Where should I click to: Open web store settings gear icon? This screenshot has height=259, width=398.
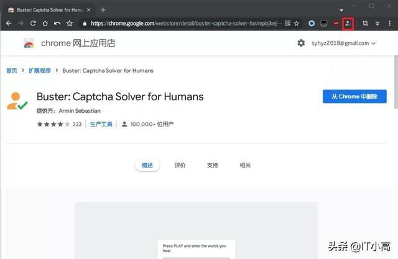point(301,43)
